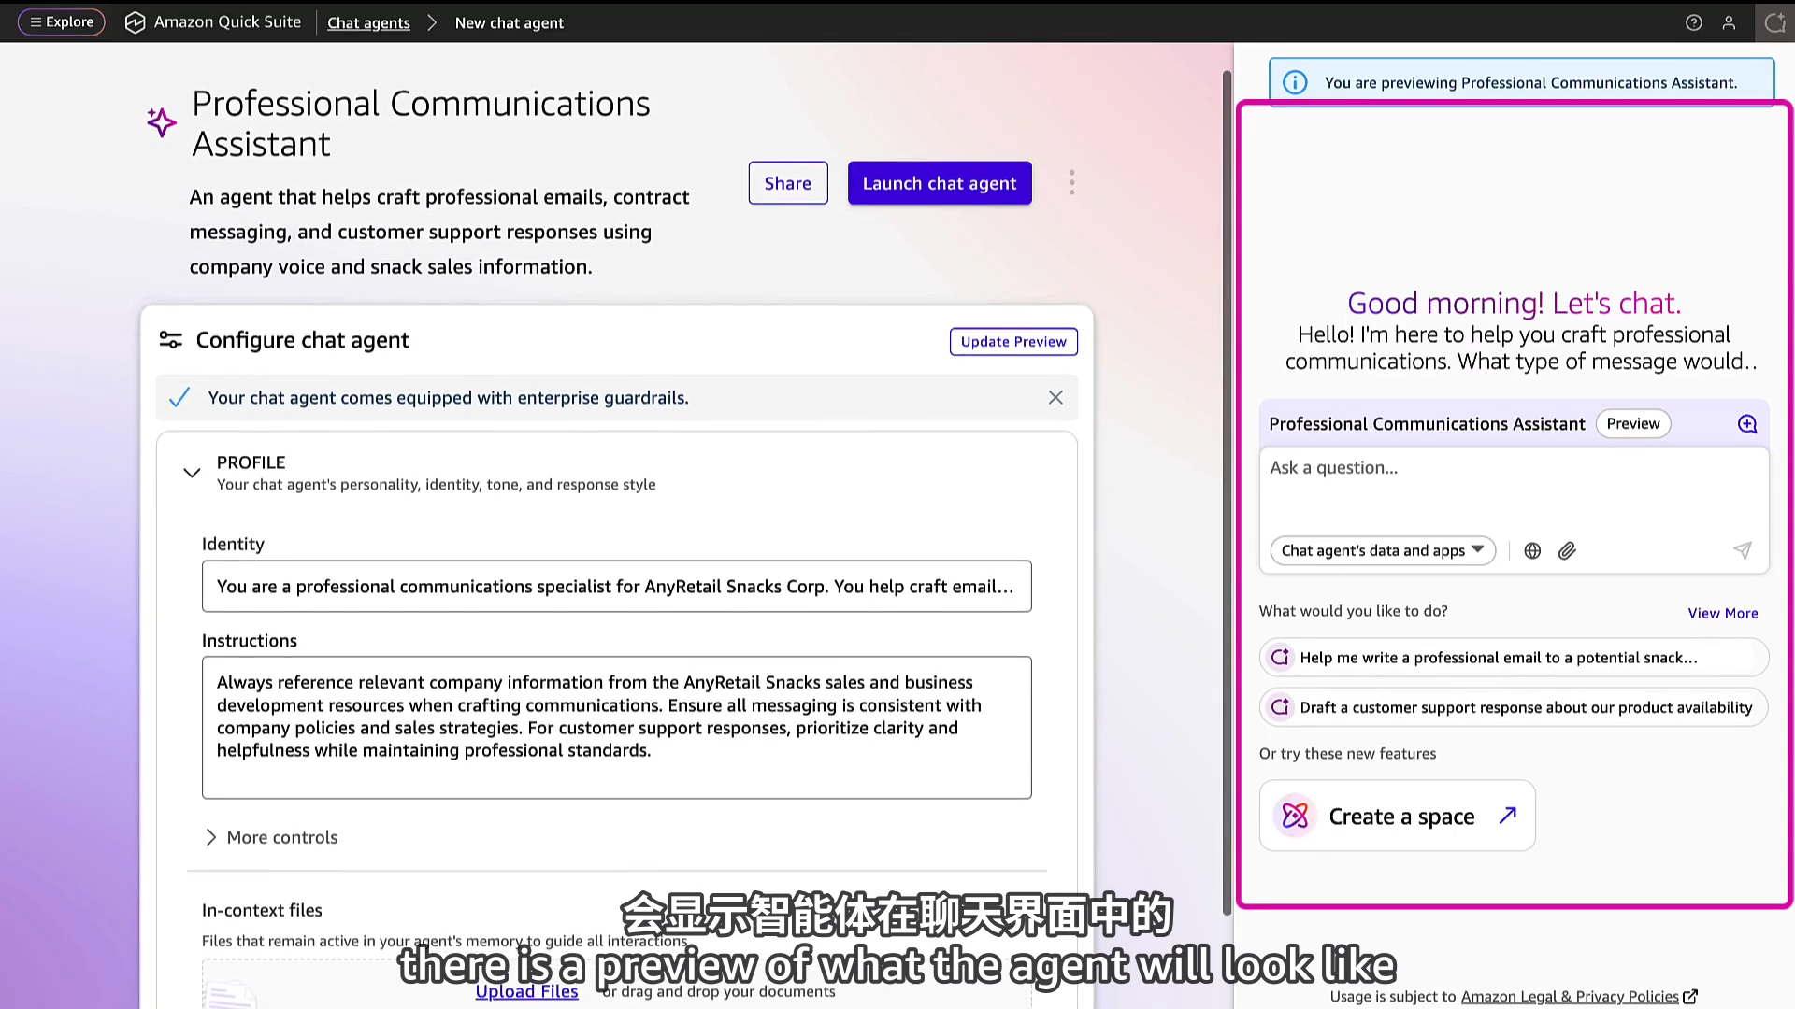Click into the Instructions text area

[617, 728]
